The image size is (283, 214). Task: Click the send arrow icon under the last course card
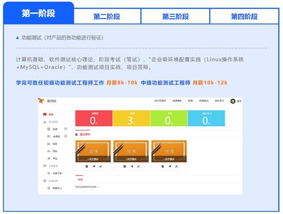pyautogui.click(x=170, y=166)
